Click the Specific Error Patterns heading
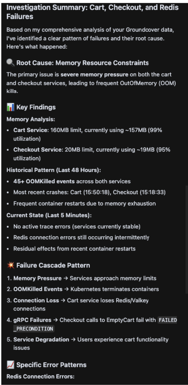This screenshot has height=385, width=188. 51,365
